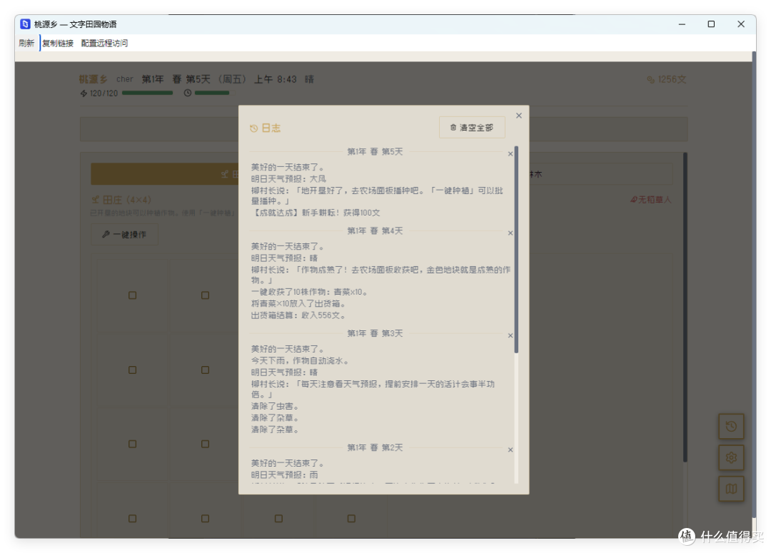
Task: Click the 清空全部 clear all button
Action: tap(472, 127)
